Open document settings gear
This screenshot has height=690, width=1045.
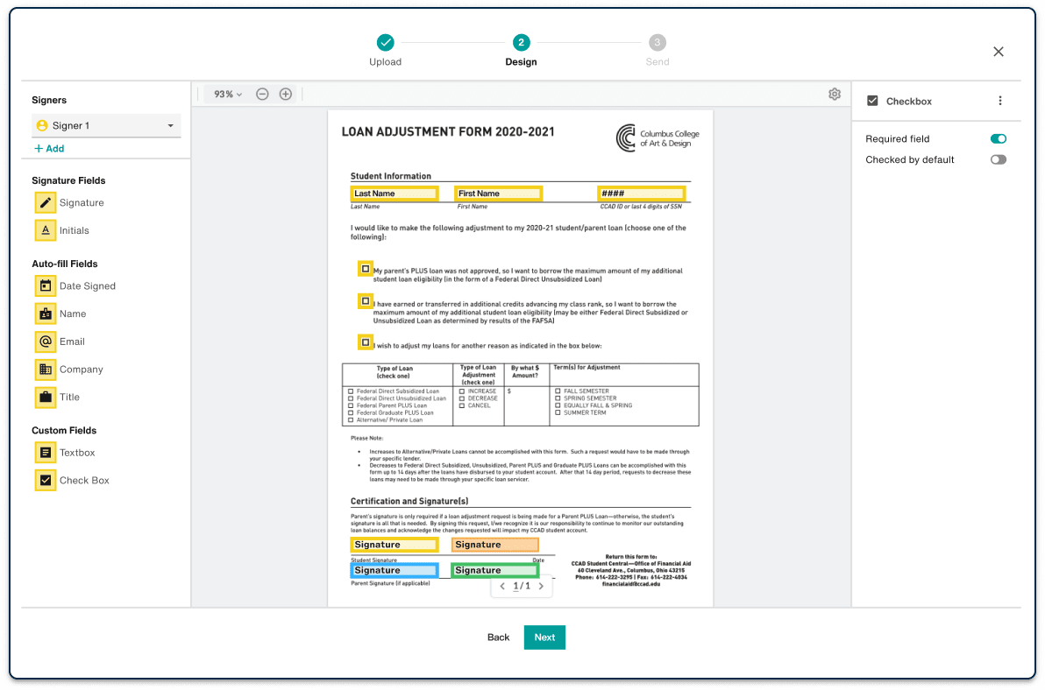(835, 94)
